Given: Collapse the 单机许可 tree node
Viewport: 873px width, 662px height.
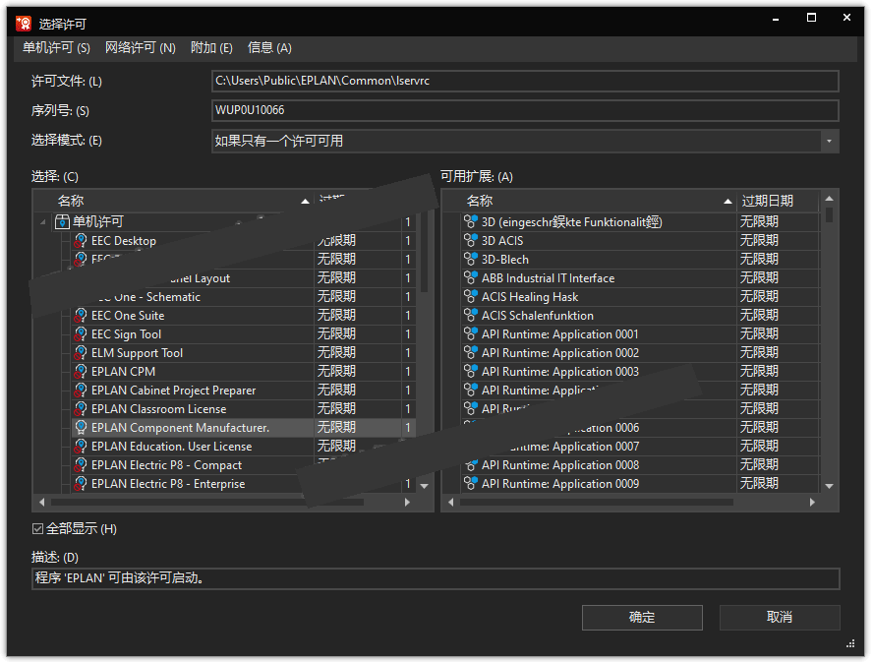Looking at the screenshot, I should 43,221.
